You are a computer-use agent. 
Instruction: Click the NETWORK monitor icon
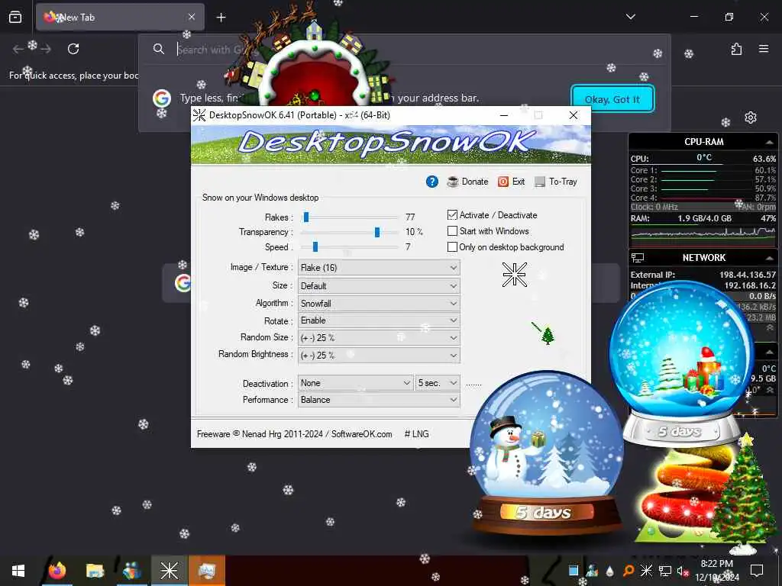pos(638,258)
